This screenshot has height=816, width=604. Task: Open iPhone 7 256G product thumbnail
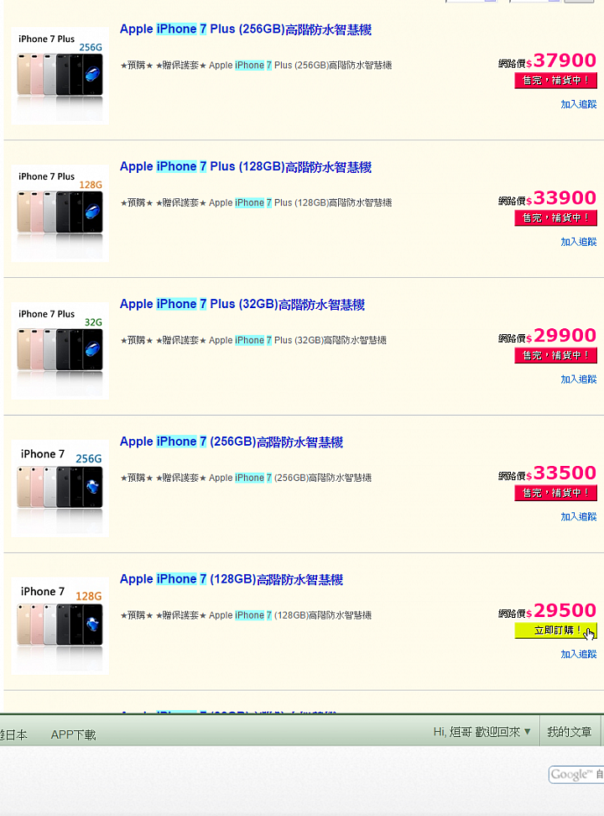coord(60,488)
